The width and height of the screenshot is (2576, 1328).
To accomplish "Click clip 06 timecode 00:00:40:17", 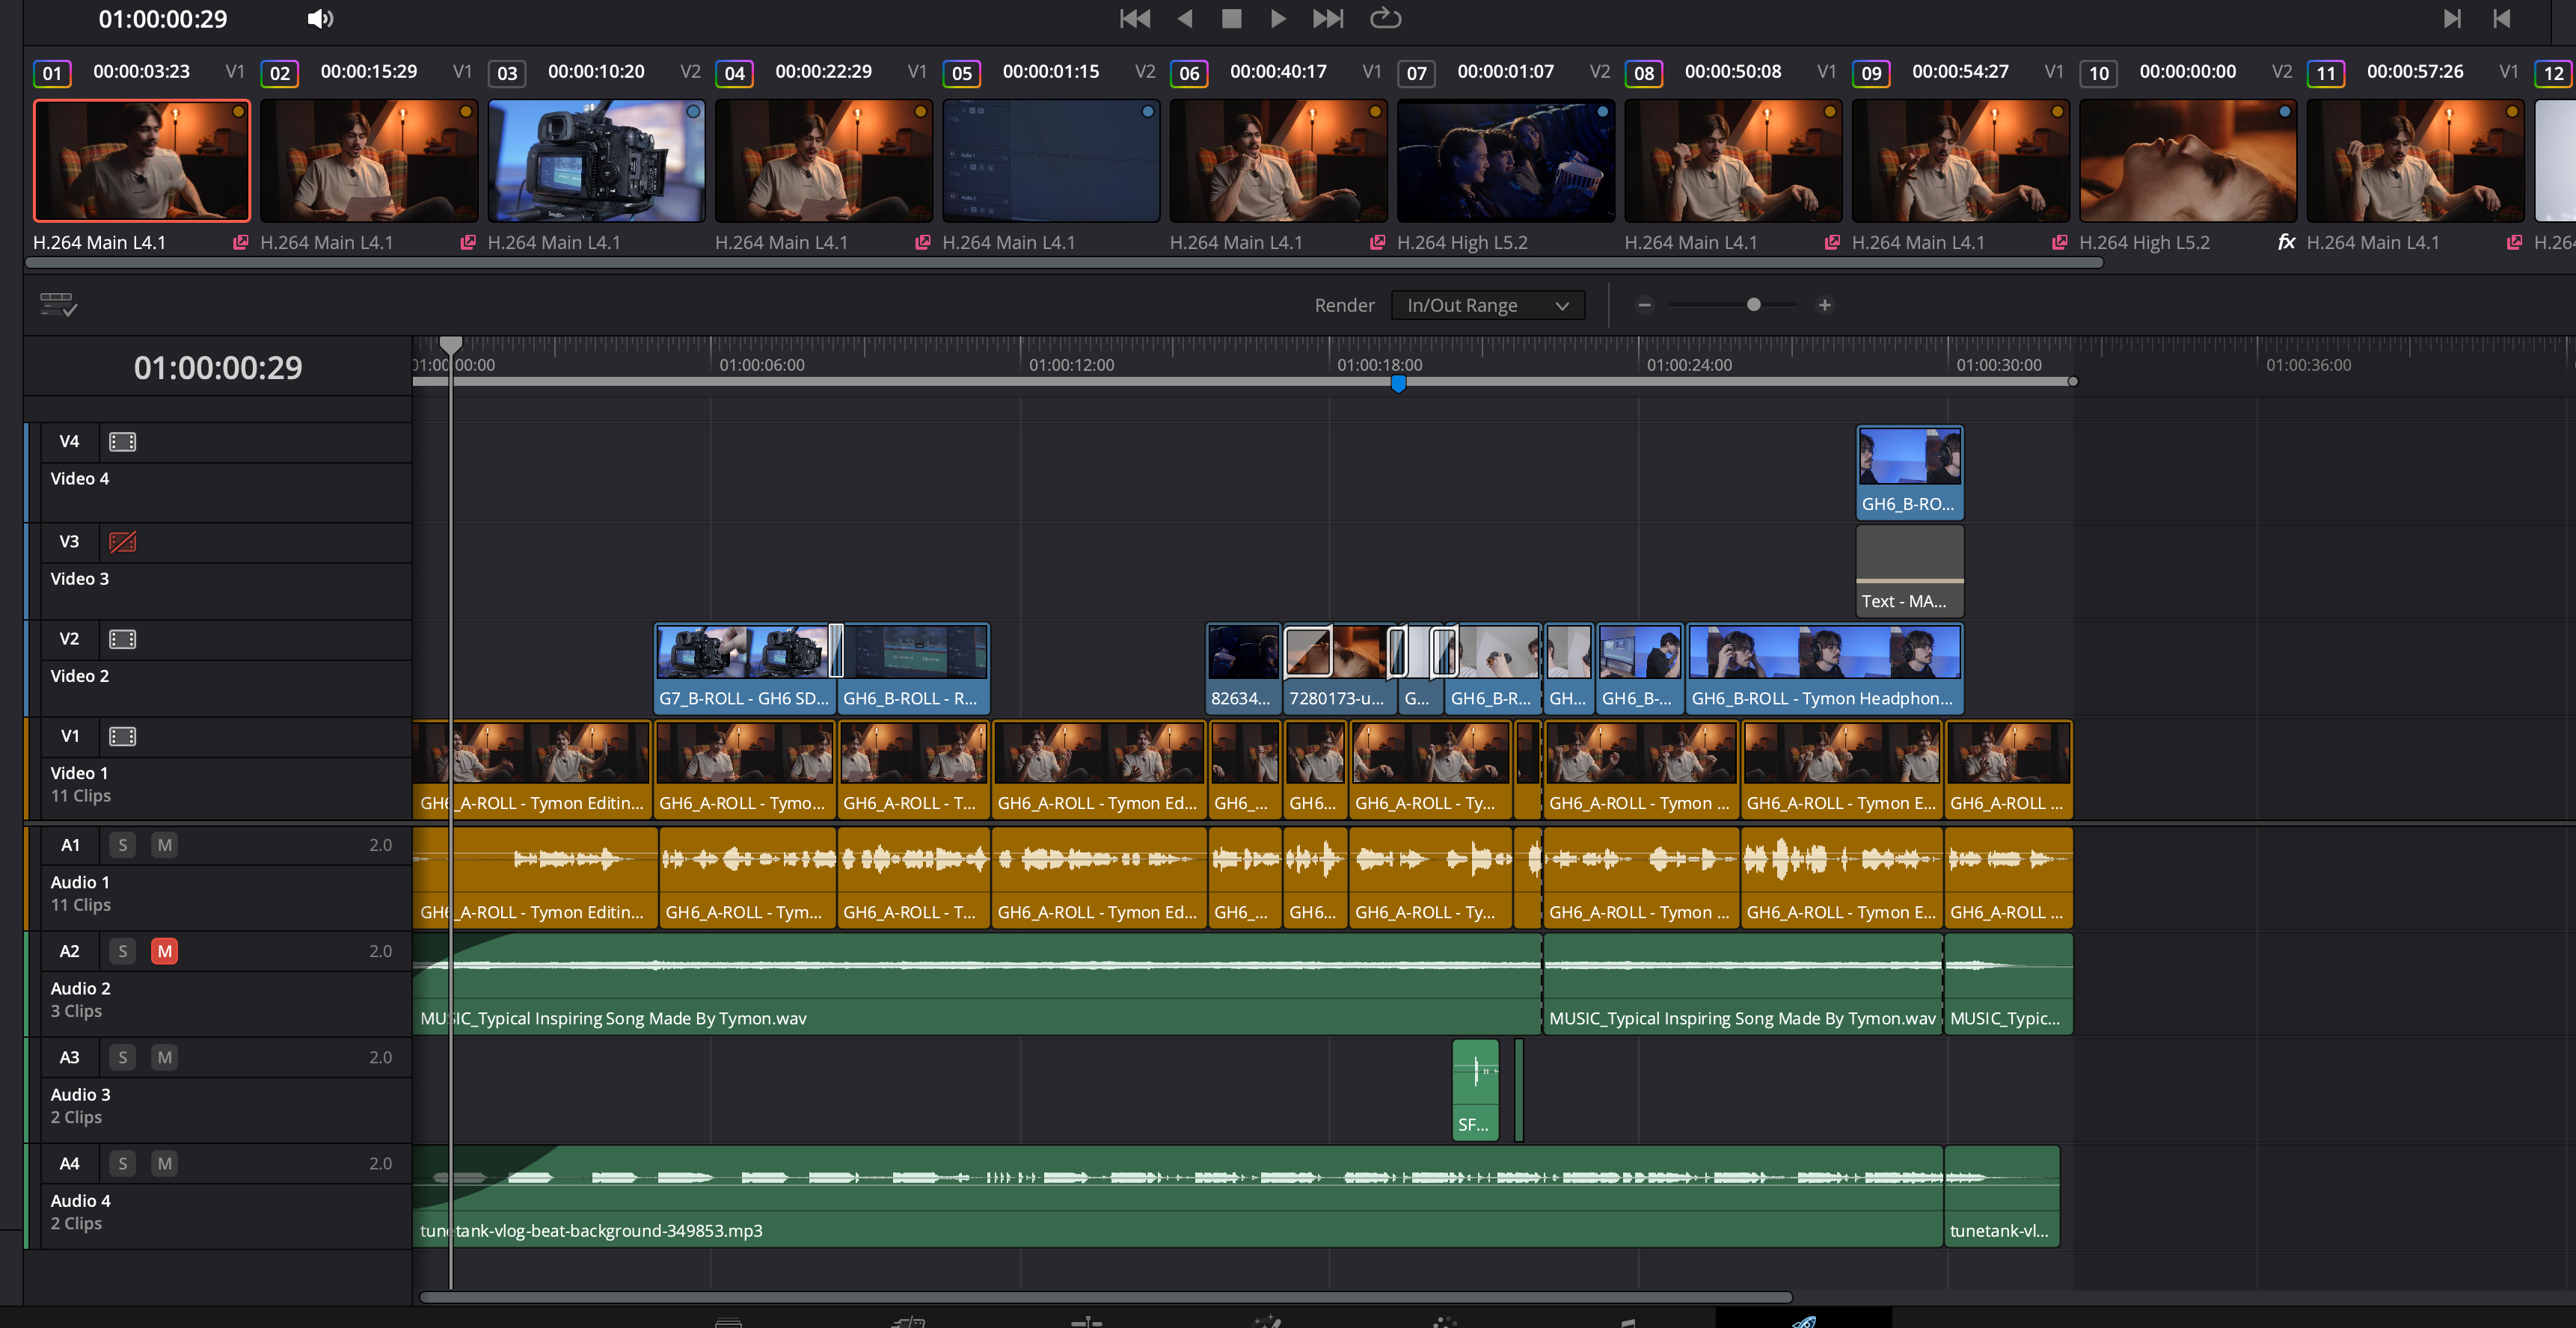I will [1278, 71].
